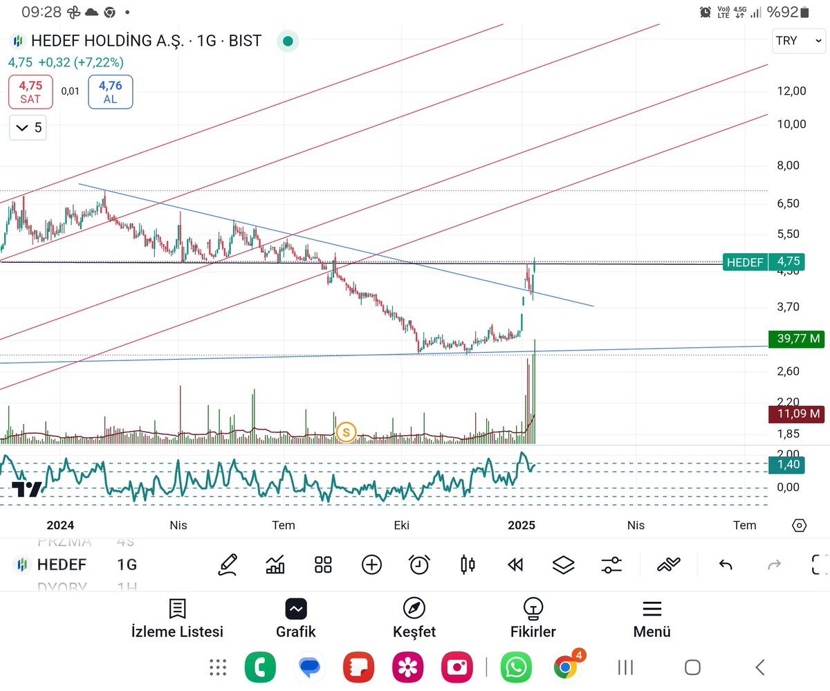Tap the S split marker on chart
This screenshot has height=691, width=830.
345,433
